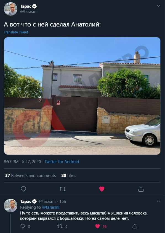165x233 pixels.
Task: Unlike the main tweet via heart icon
Action: [102, 189]
